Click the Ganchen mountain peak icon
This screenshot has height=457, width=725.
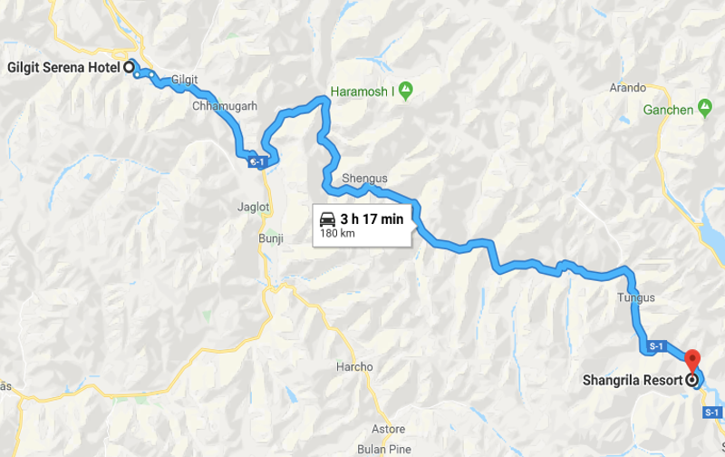coord(705,109)
